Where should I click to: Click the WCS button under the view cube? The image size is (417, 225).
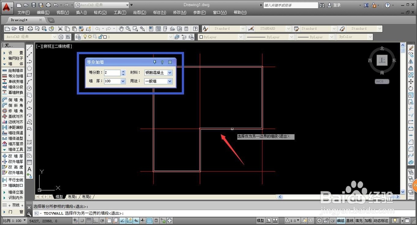click(x=382, y=82)
